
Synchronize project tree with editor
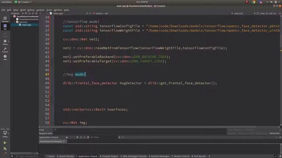[30, 14]
